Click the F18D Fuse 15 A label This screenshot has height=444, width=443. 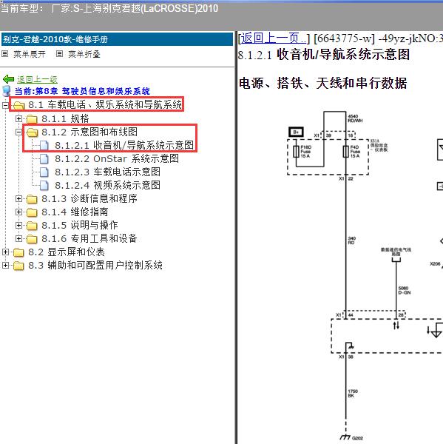coord(305,152)
